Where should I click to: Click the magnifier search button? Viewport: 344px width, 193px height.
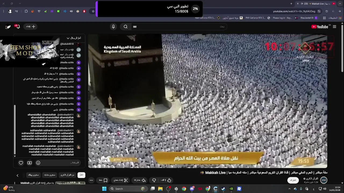pyautogui.click(x=126, y=27)
